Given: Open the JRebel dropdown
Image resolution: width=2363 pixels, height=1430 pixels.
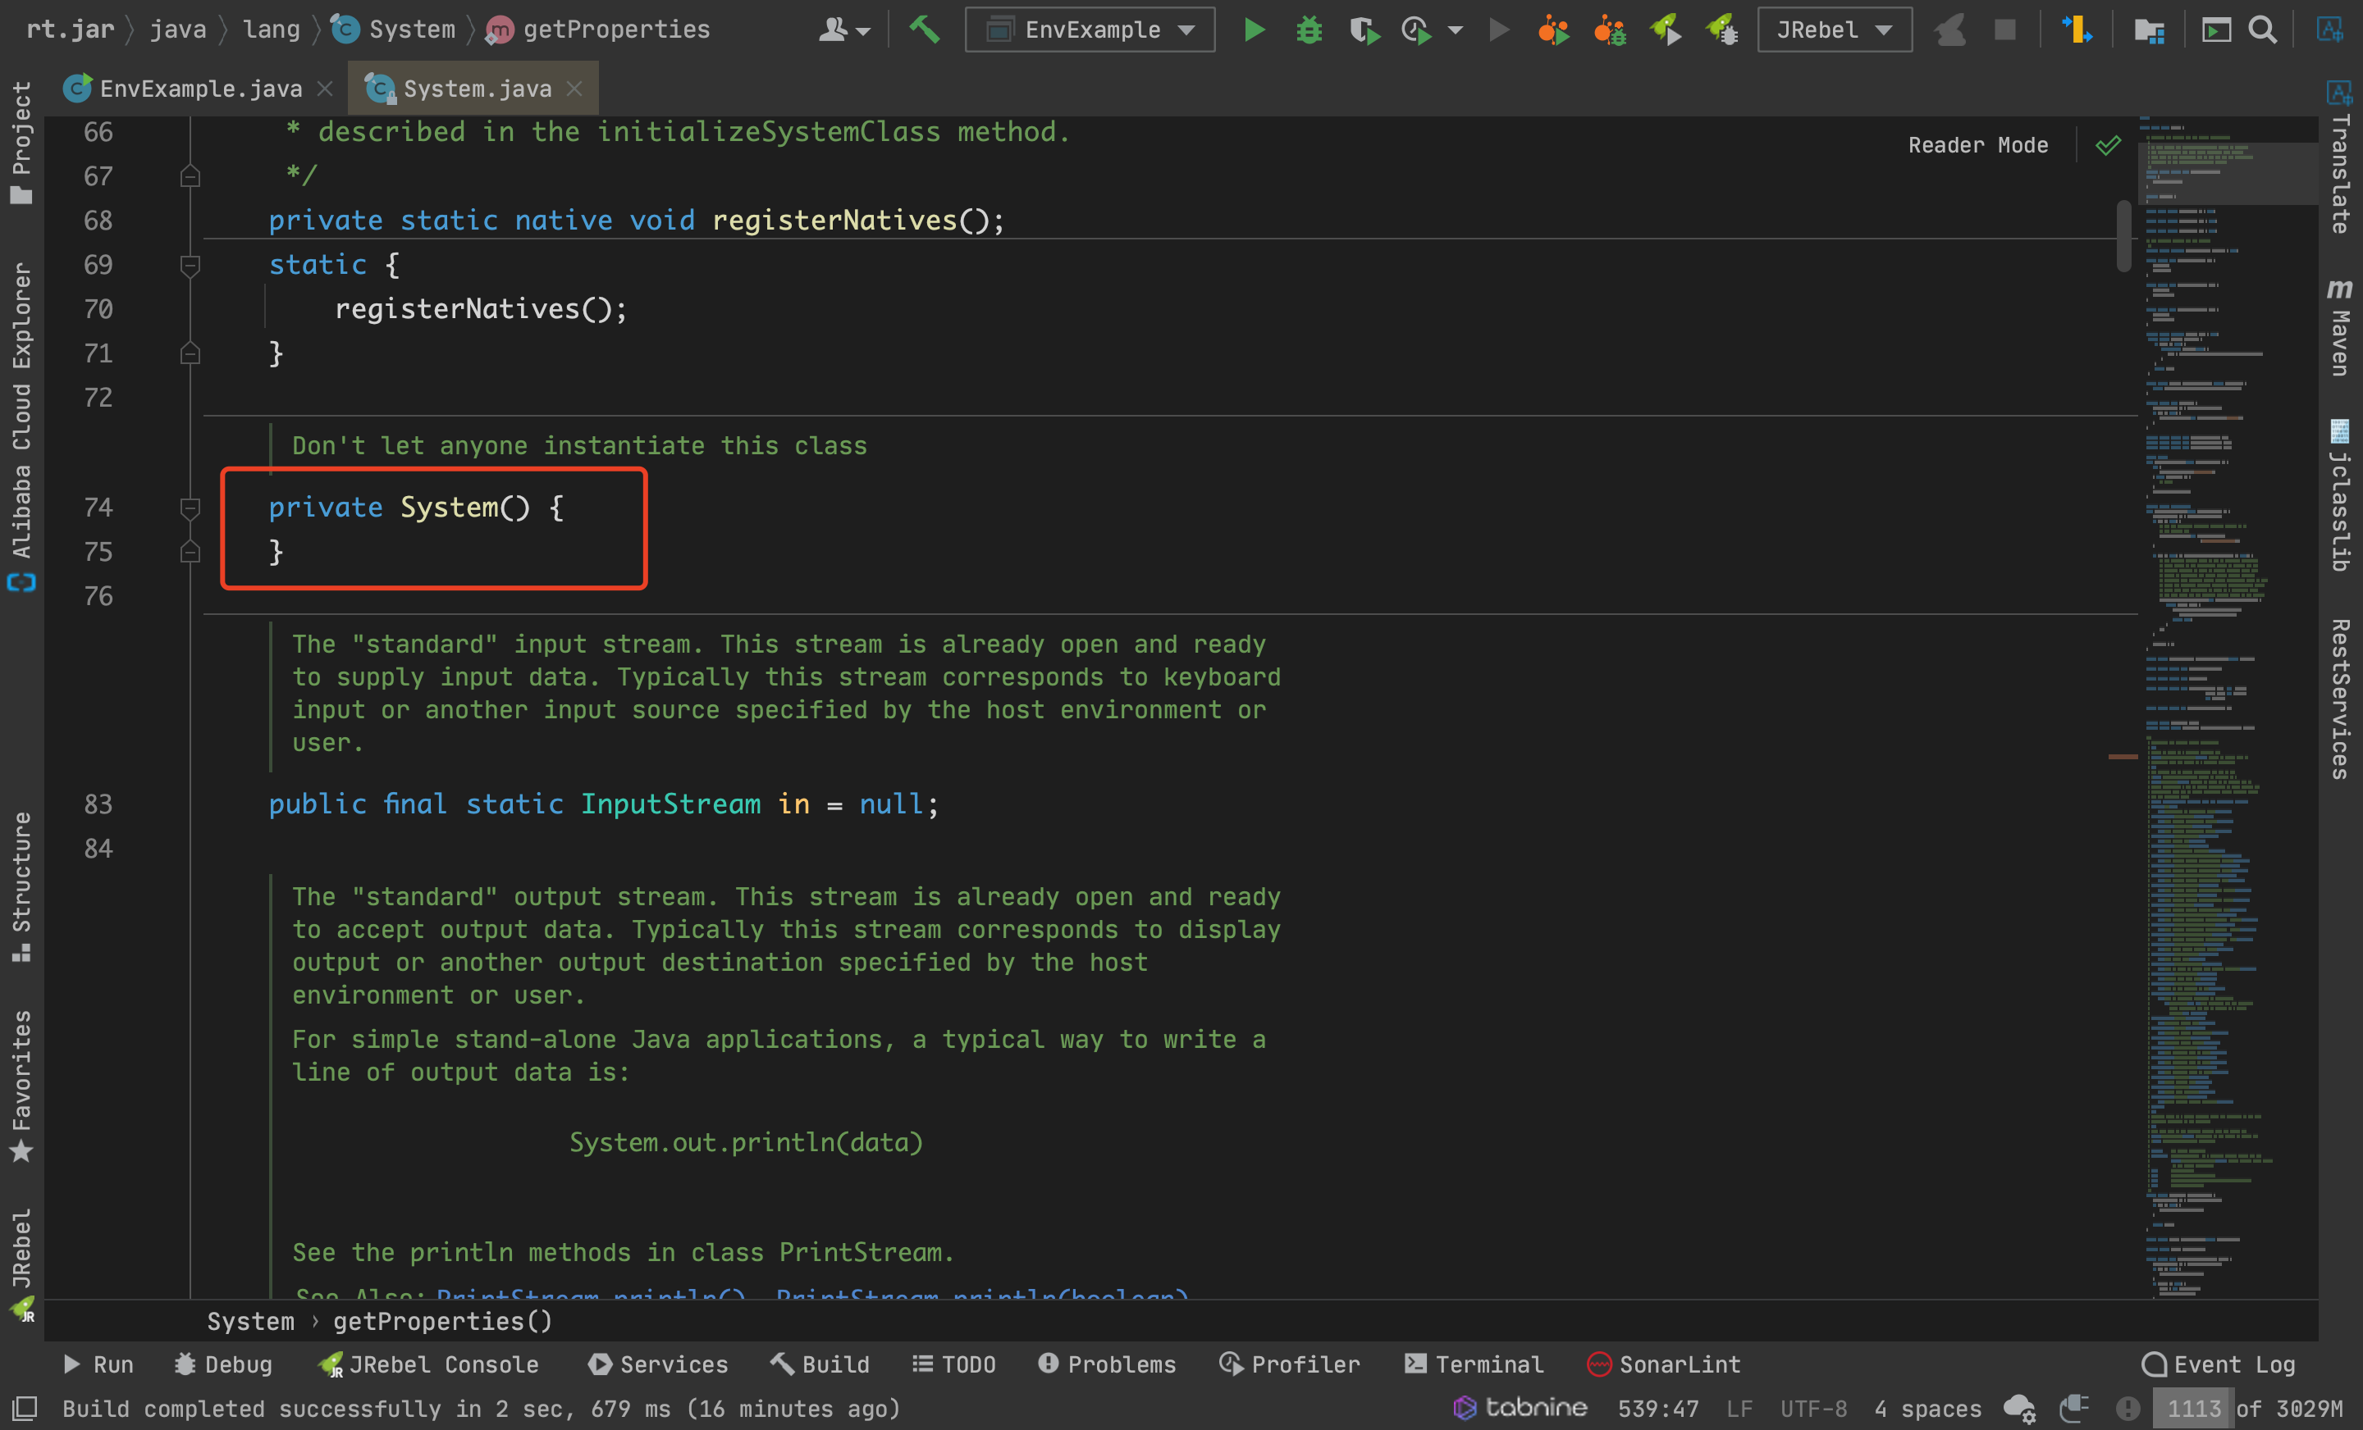Looking at the screenshot, I should pos(1834,30).
